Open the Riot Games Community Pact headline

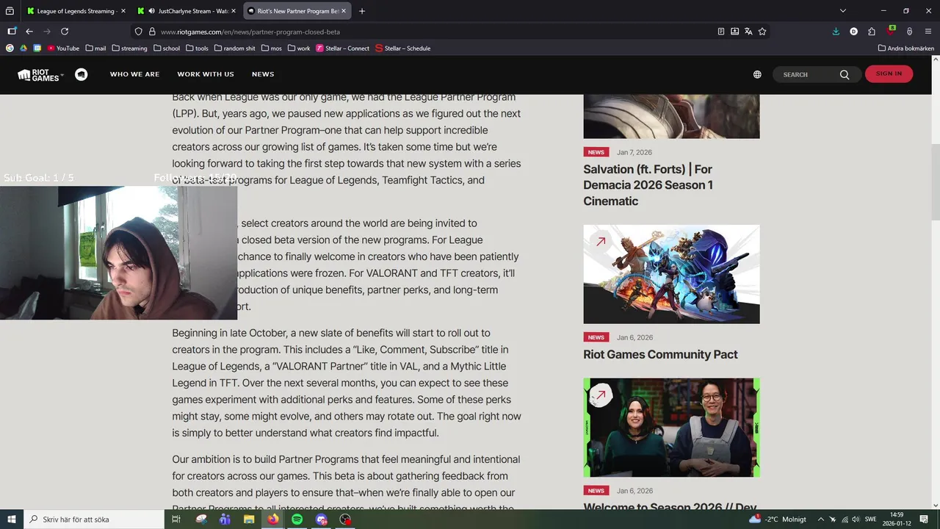660,354
